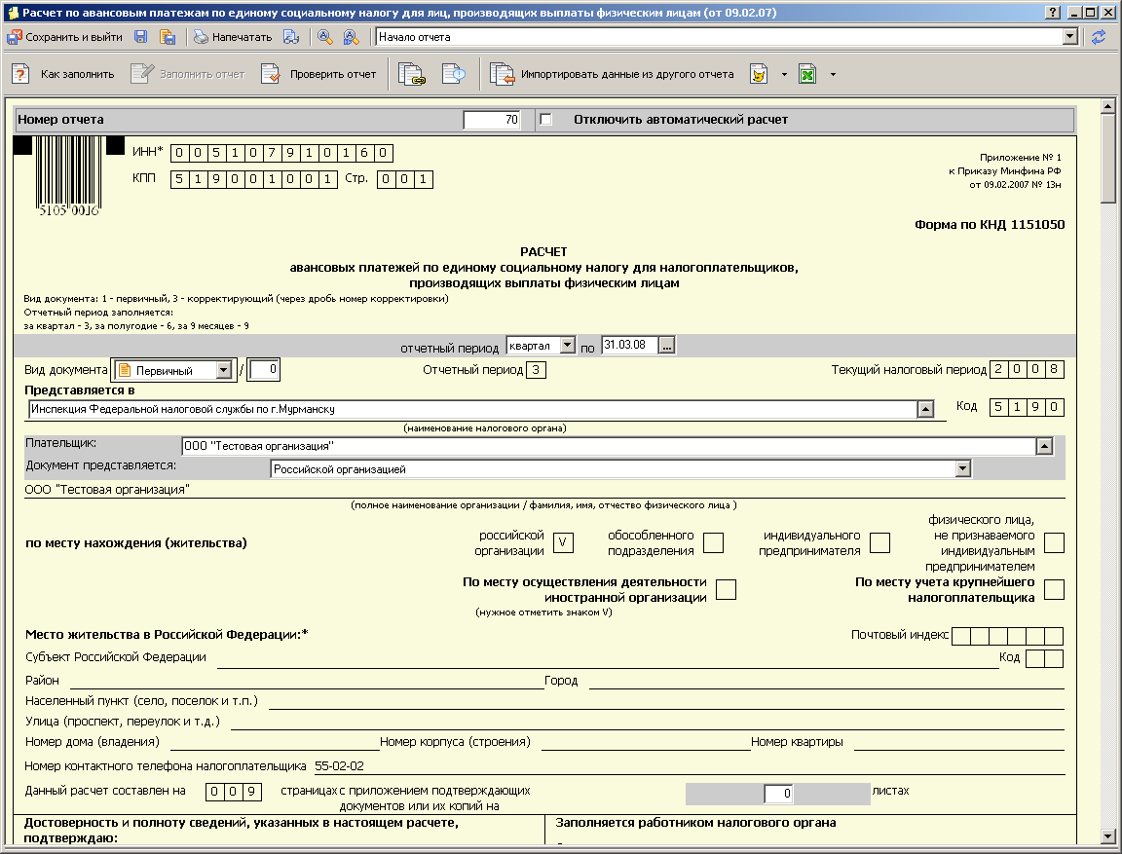Click the checkmark document icon for Проверить отчет

coord(271,74)
